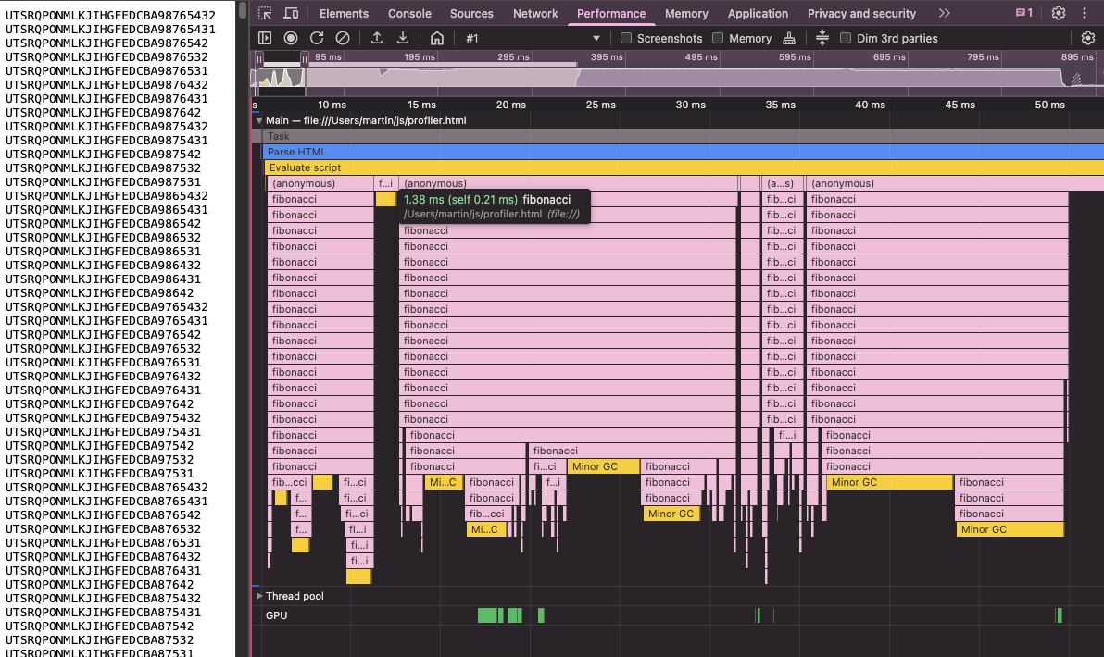Collapse the Main thread track
The height and width of the screenshot is (657, 1104).
coord(259,120)
